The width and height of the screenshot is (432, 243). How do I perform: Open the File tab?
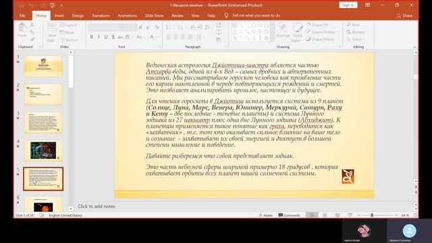22,16
